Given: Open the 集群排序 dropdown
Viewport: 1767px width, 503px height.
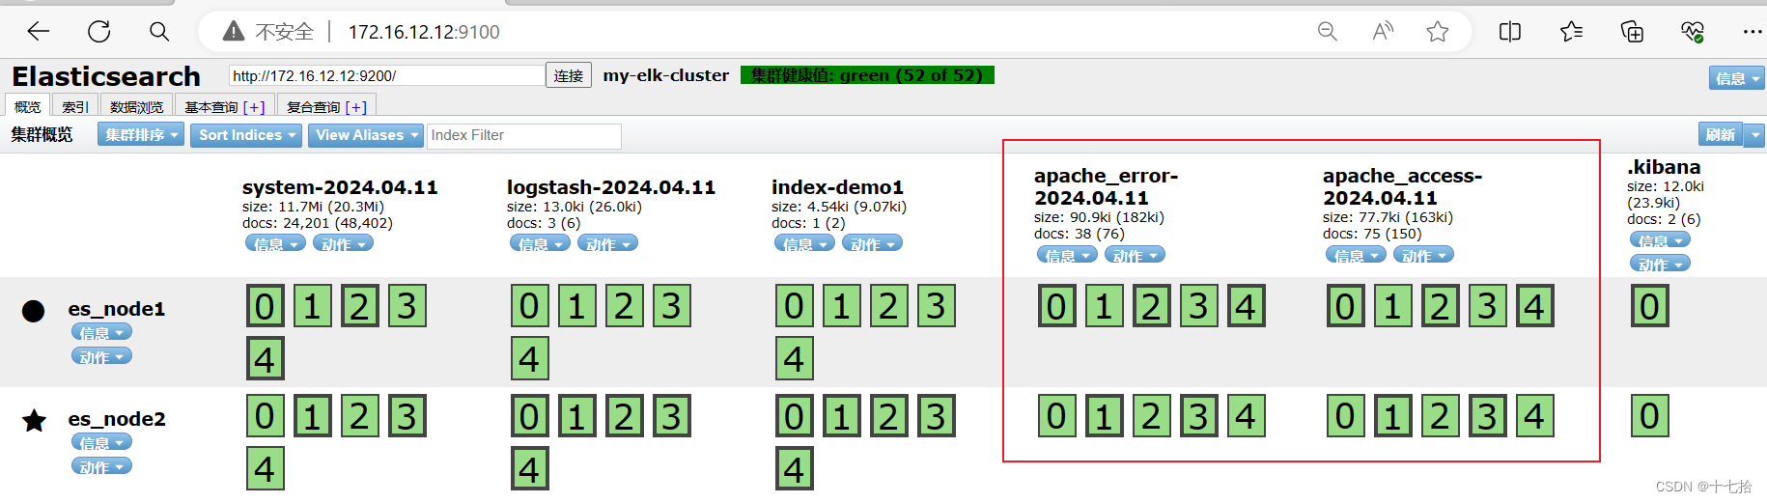Looking at the screenshot, I should (x=141, y=135).
